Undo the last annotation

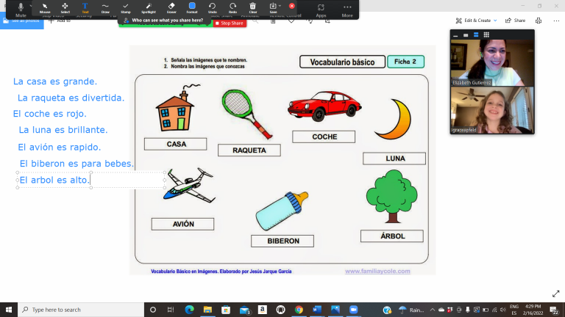coord(212,8)
